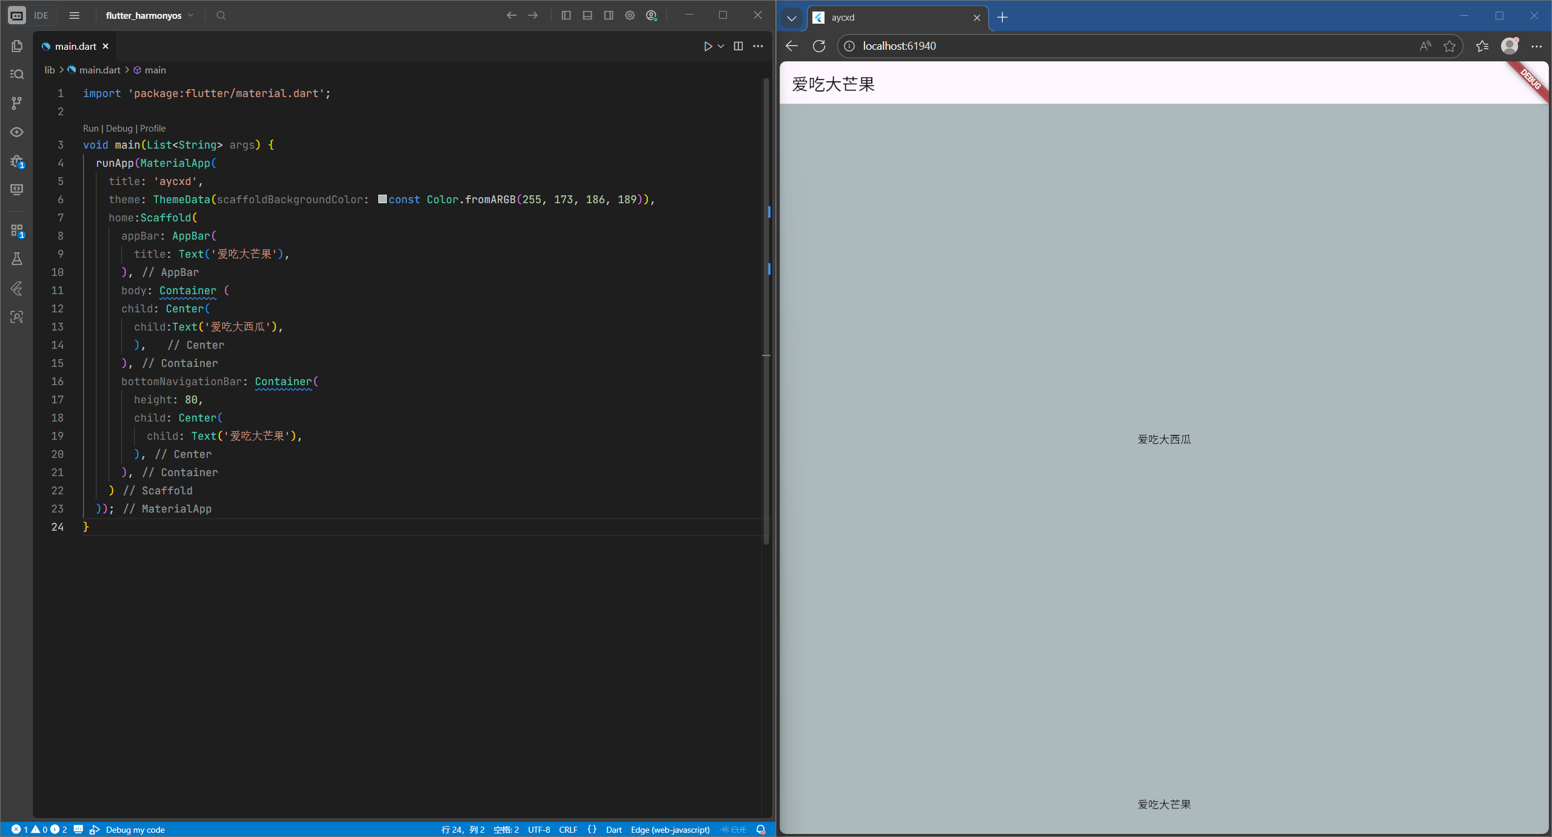This screenshot has height=837, width=1552.
Task: Click the localhost:61940 address bar
Action: pos(899,46)
